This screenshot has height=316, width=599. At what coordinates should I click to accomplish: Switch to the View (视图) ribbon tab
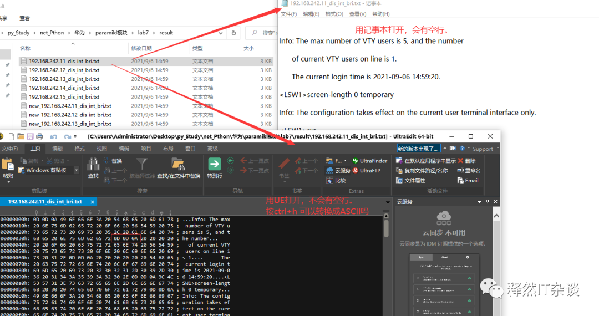click(x=101, y=149)
